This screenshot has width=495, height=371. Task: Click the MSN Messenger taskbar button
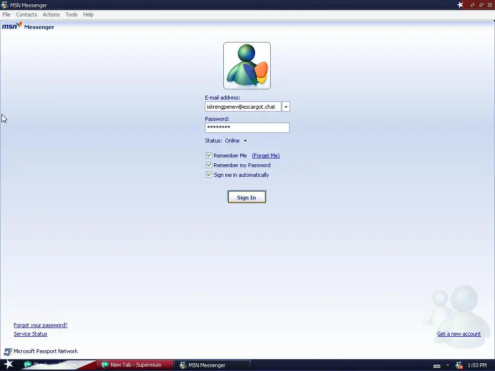click(x=212, y=365)
